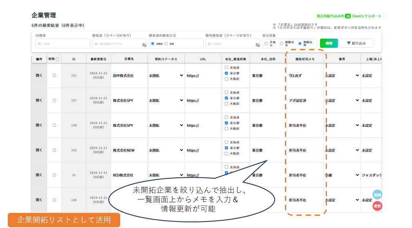This screenshot has width=412, height=228.
Task: Expand 契約ステータス dropdown for 株式会社NEW
Action: 166,150
